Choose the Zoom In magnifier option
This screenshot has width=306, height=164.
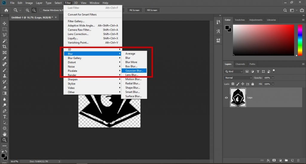[x=27, y=10]
